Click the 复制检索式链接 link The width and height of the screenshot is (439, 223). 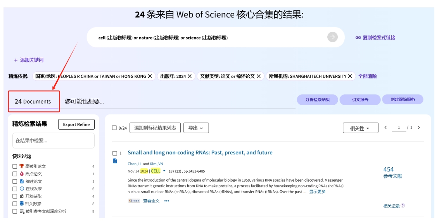click(379, 38)
